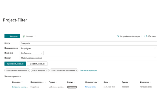Open the Изменено dropdown showing Любая дата
161x107 pixels.
point(32,53)
